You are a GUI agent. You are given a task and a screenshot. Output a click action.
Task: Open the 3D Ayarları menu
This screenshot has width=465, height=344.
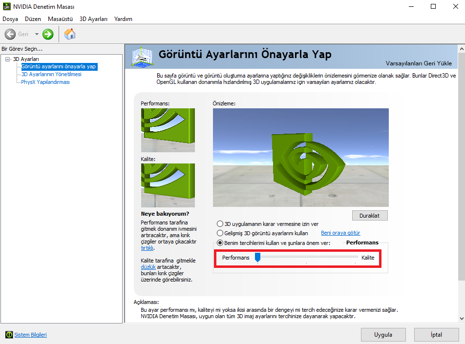point(93,19)
